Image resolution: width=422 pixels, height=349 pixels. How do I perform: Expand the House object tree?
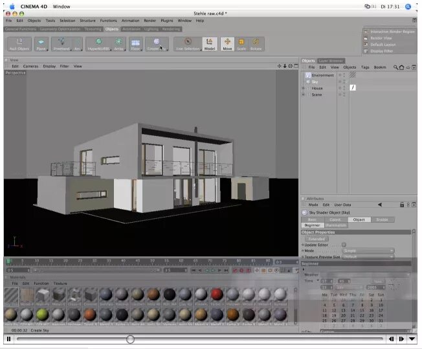(x=304, y=88)
